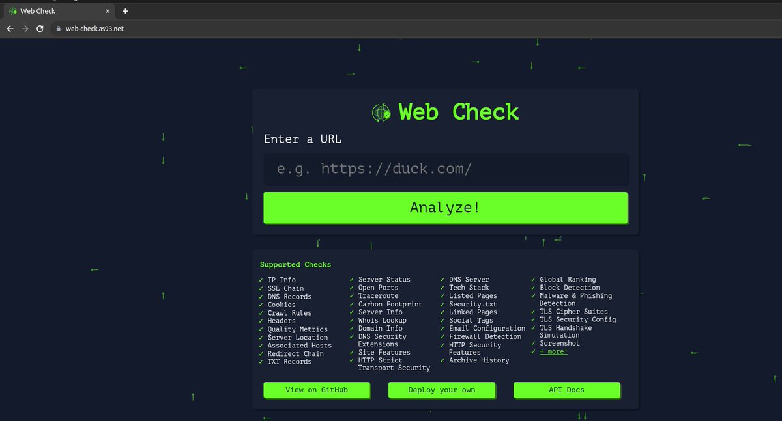This screenshot has width=782, height=421.
Task: Follow the + more! link
Action: 553,351
